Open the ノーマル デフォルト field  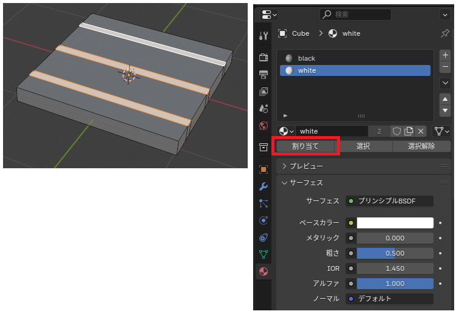389,298
